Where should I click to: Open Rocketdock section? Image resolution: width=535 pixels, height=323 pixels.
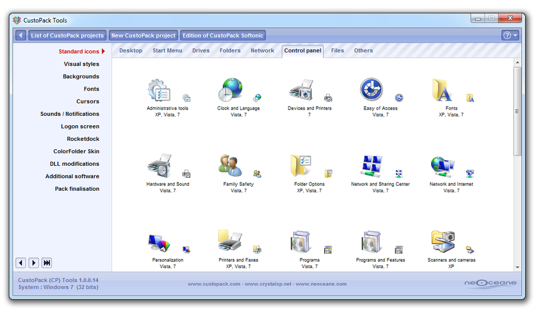pos(83,139)
